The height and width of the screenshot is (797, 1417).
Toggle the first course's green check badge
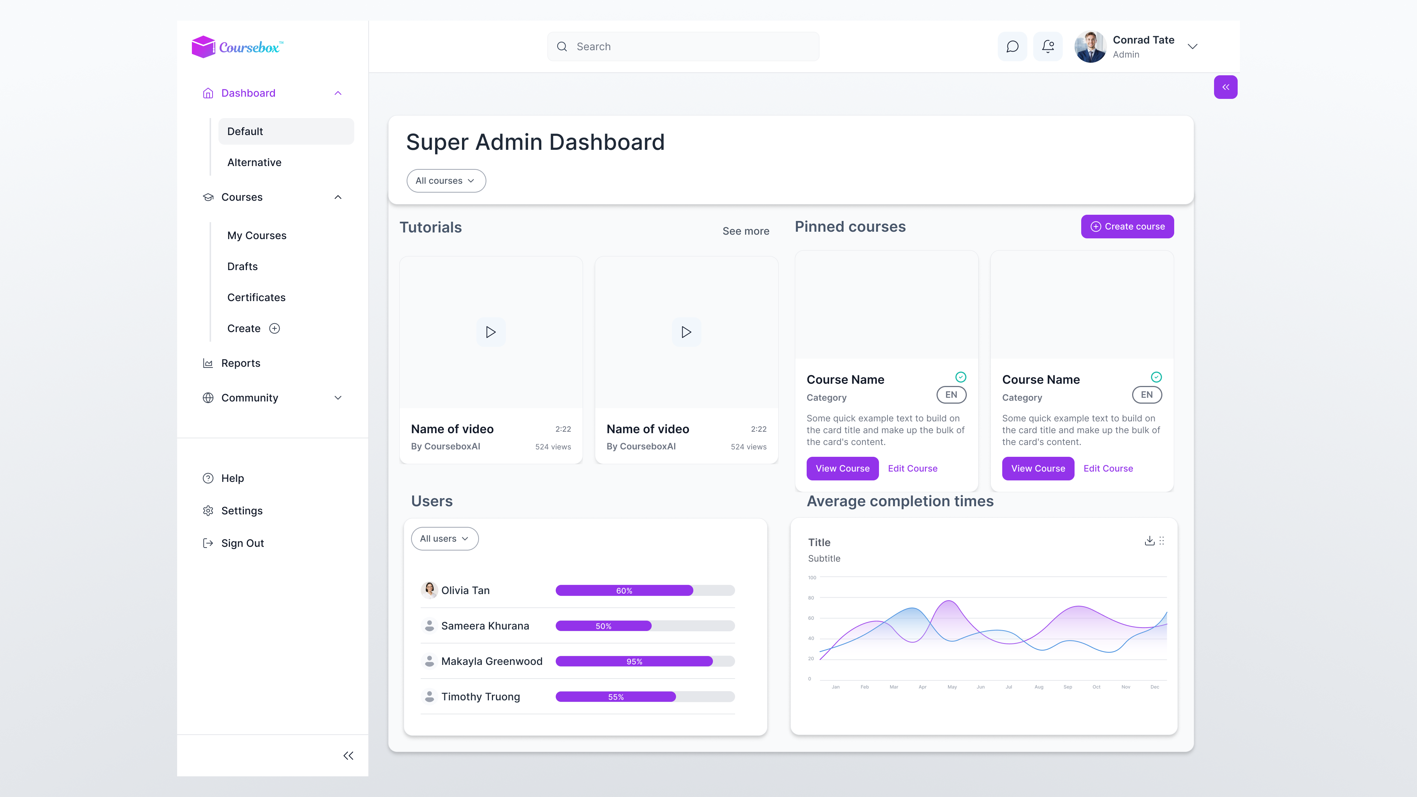point(961,377)
